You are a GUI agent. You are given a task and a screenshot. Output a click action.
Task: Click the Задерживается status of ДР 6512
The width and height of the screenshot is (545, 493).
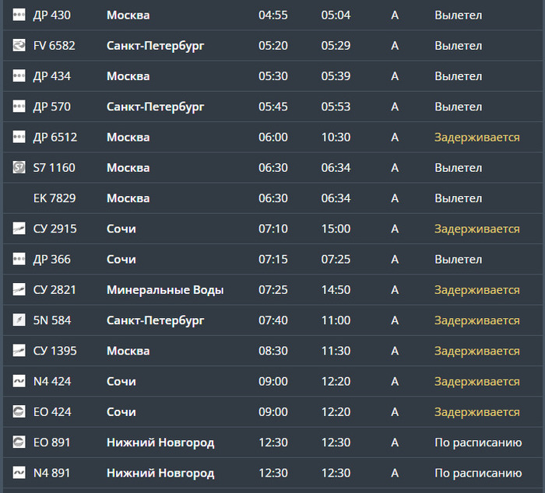pyautogui.click(x=476, y=138)
